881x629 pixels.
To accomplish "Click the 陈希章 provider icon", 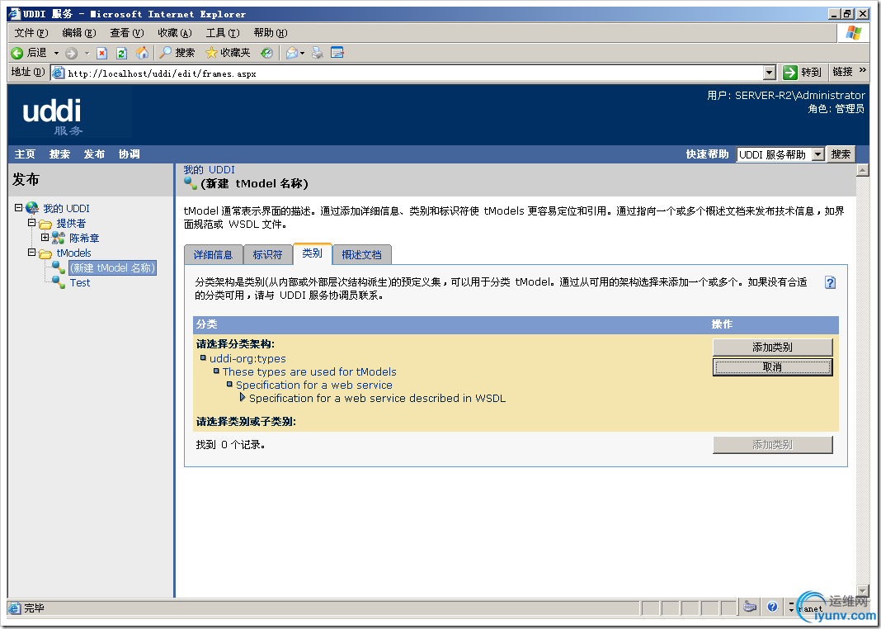I will pyautogui.click(x=59, y=239).
